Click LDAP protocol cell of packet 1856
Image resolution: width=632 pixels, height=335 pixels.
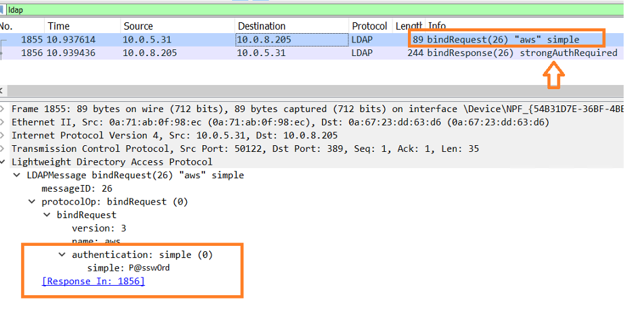362,53
